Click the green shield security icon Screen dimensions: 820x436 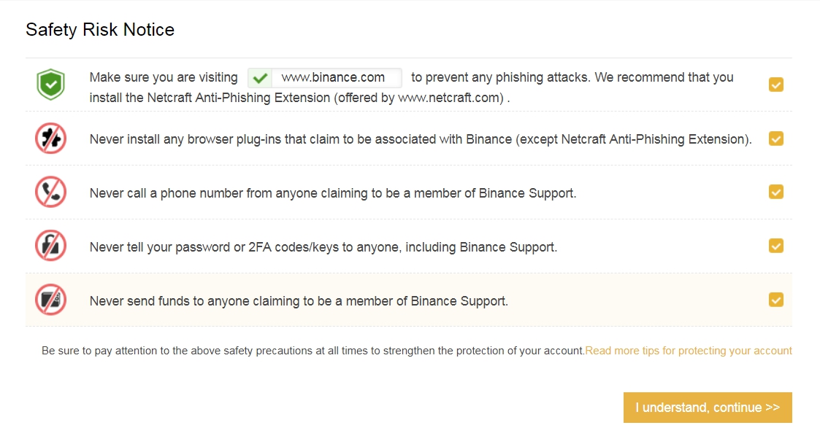[50, 85]
